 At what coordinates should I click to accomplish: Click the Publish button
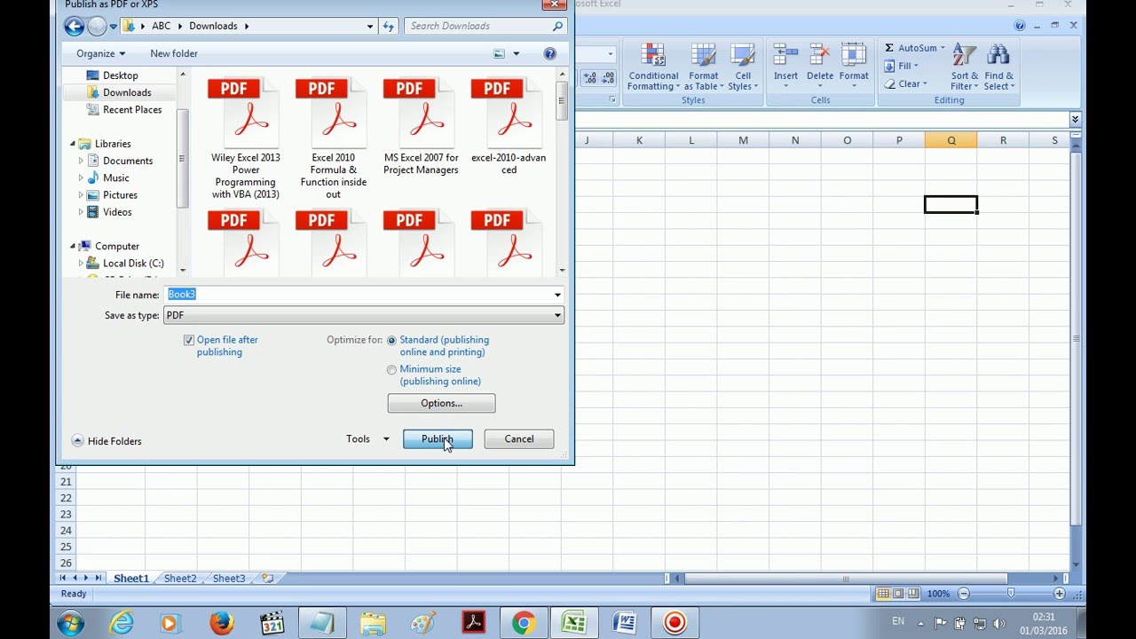click(x=438, y=439)
